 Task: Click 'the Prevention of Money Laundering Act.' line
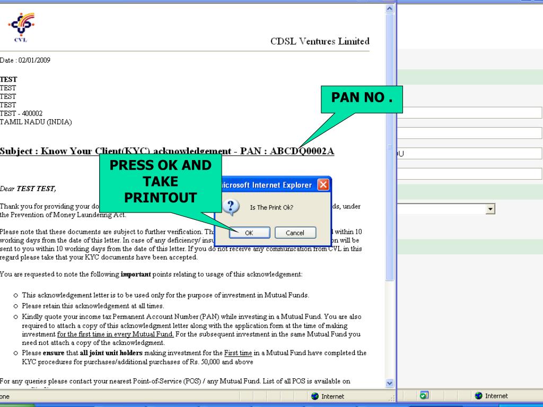[x=63, y=215]
